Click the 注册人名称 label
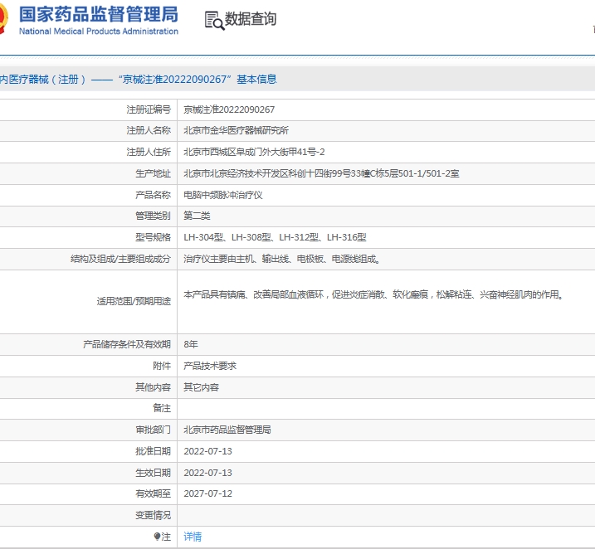Screen dimensions: 595x554 click(149, 130)
